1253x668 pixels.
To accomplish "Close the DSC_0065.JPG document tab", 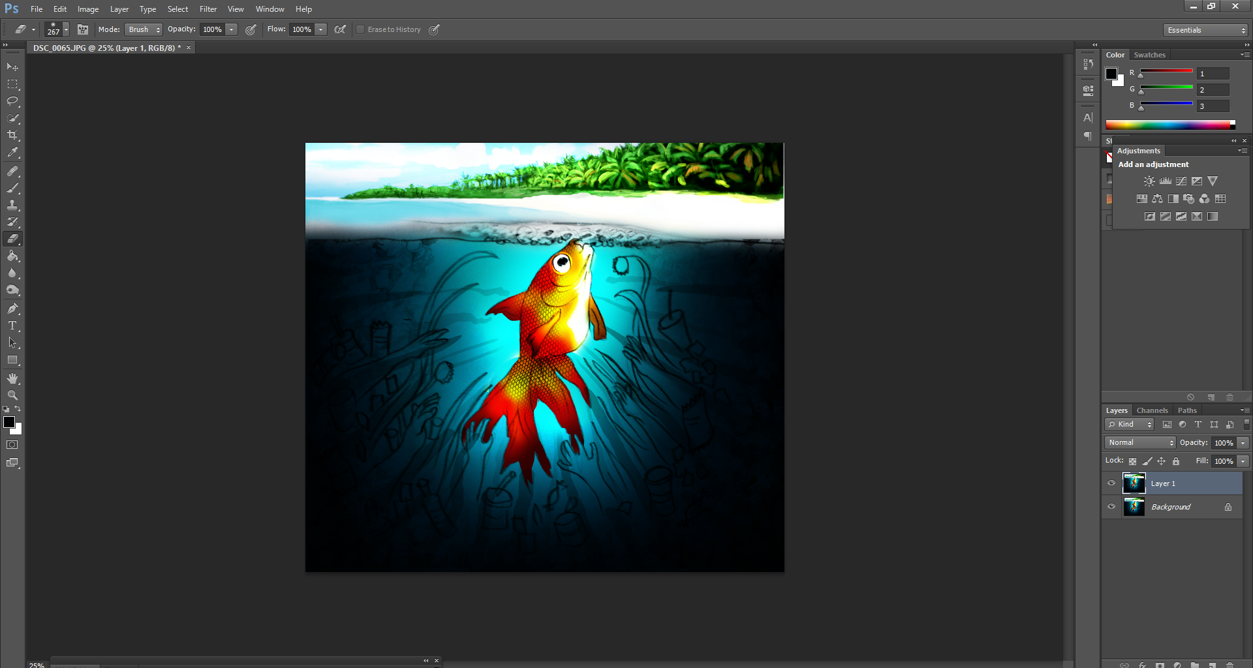I will (x=189, y=48).
